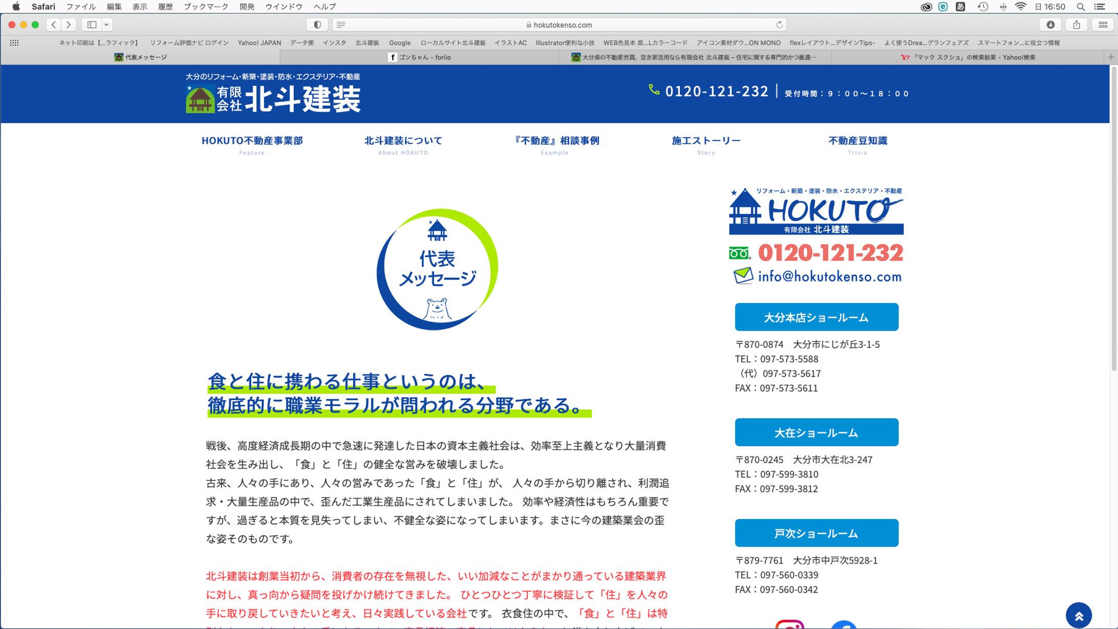The image size is (1118, 629).
Task: Click the envelope icon beside info@hokutokenso.com
Action: pos(743,276)
